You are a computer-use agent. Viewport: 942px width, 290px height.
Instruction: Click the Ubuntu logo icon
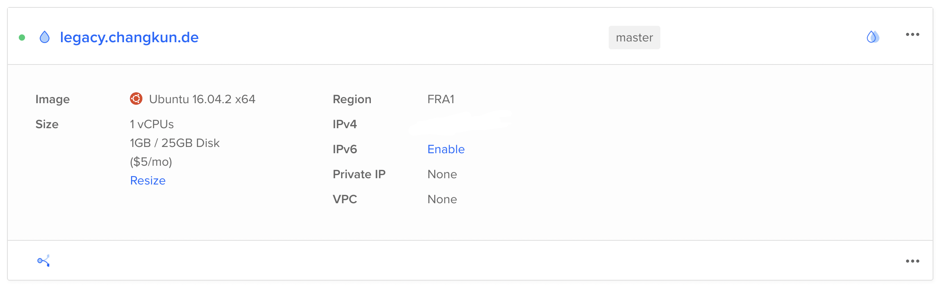click(136, 99)
